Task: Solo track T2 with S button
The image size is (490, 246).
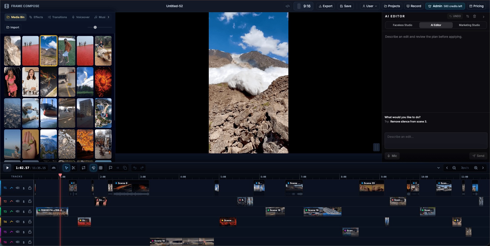Action: point(24,202)
